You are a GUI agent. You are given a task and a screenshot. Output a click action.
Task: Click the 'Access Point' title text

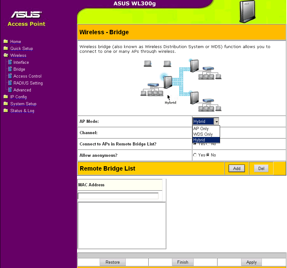point(26,24)
